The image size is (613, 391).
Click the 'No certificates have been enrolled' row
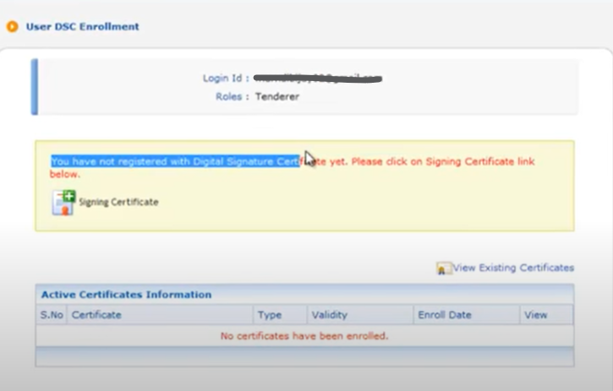(304, 336)
